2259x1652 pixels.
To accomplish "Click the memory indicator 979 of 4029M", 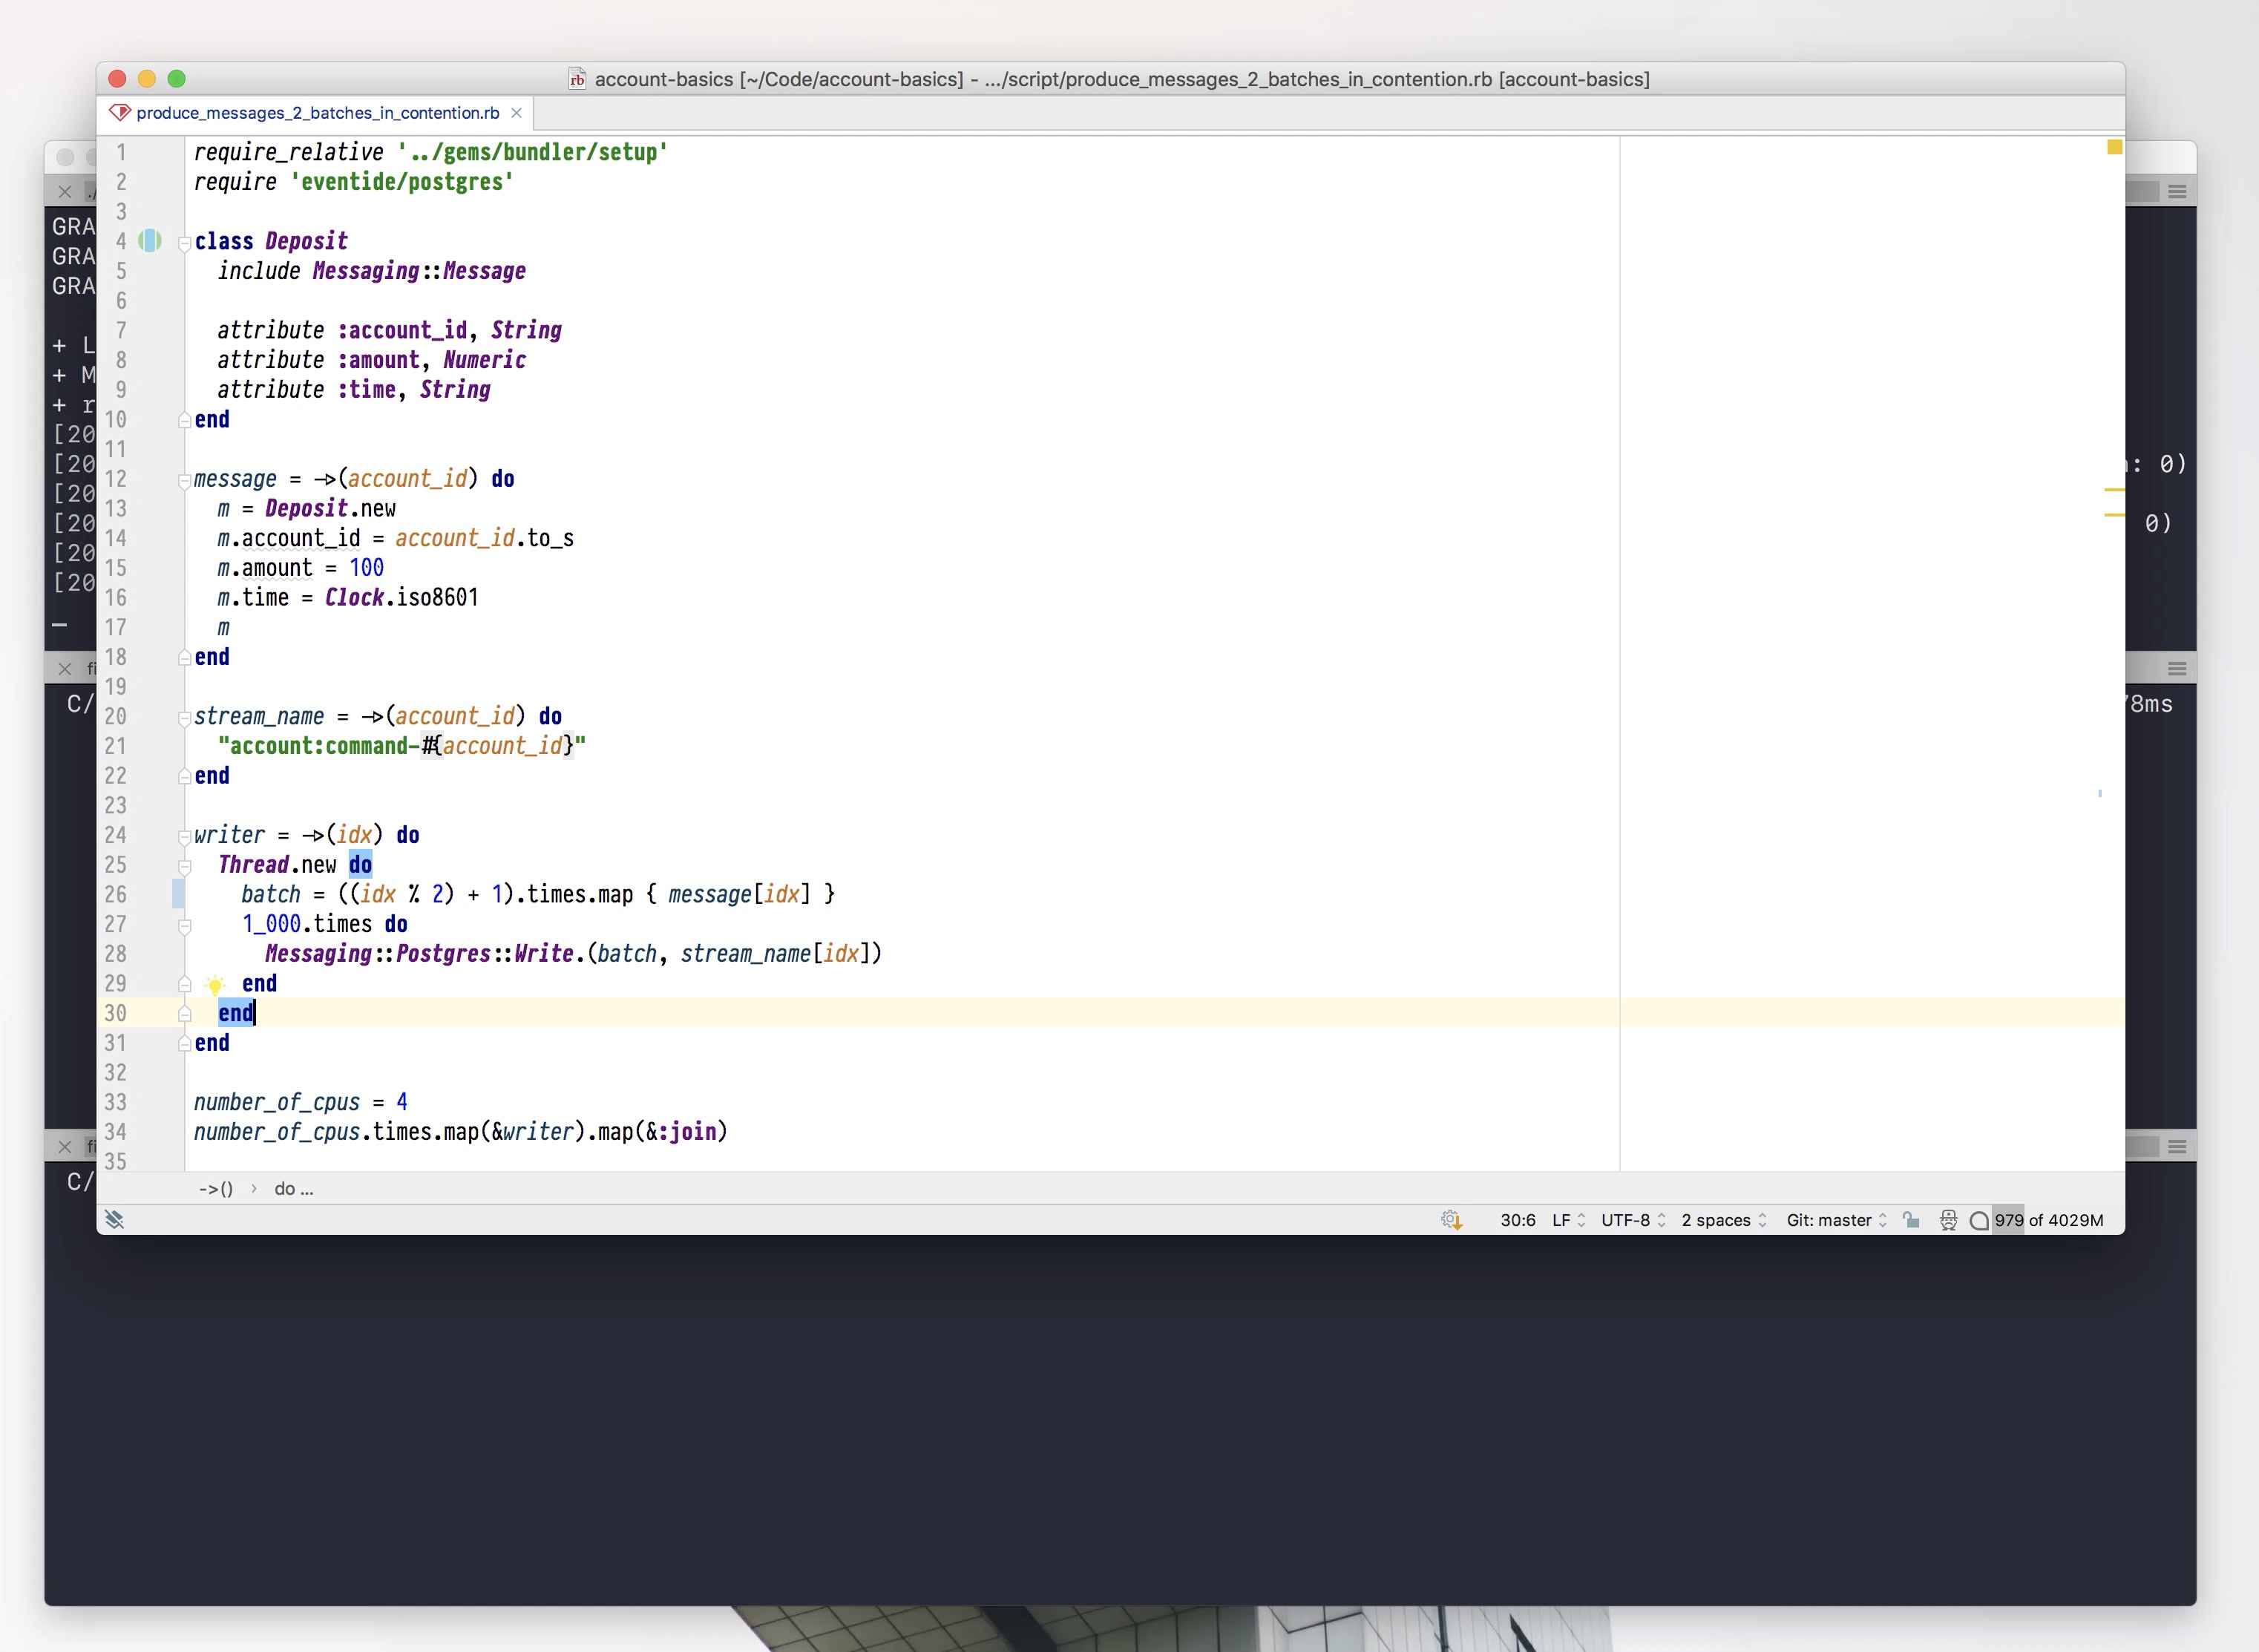I will point(2048,1220).
